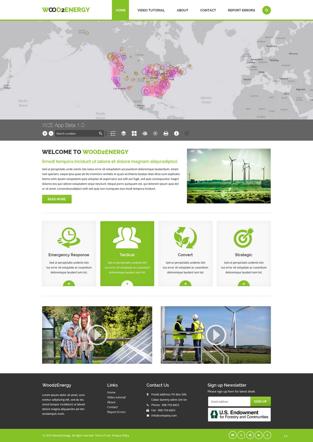Go to the Home nav tab

pos(121,10)
